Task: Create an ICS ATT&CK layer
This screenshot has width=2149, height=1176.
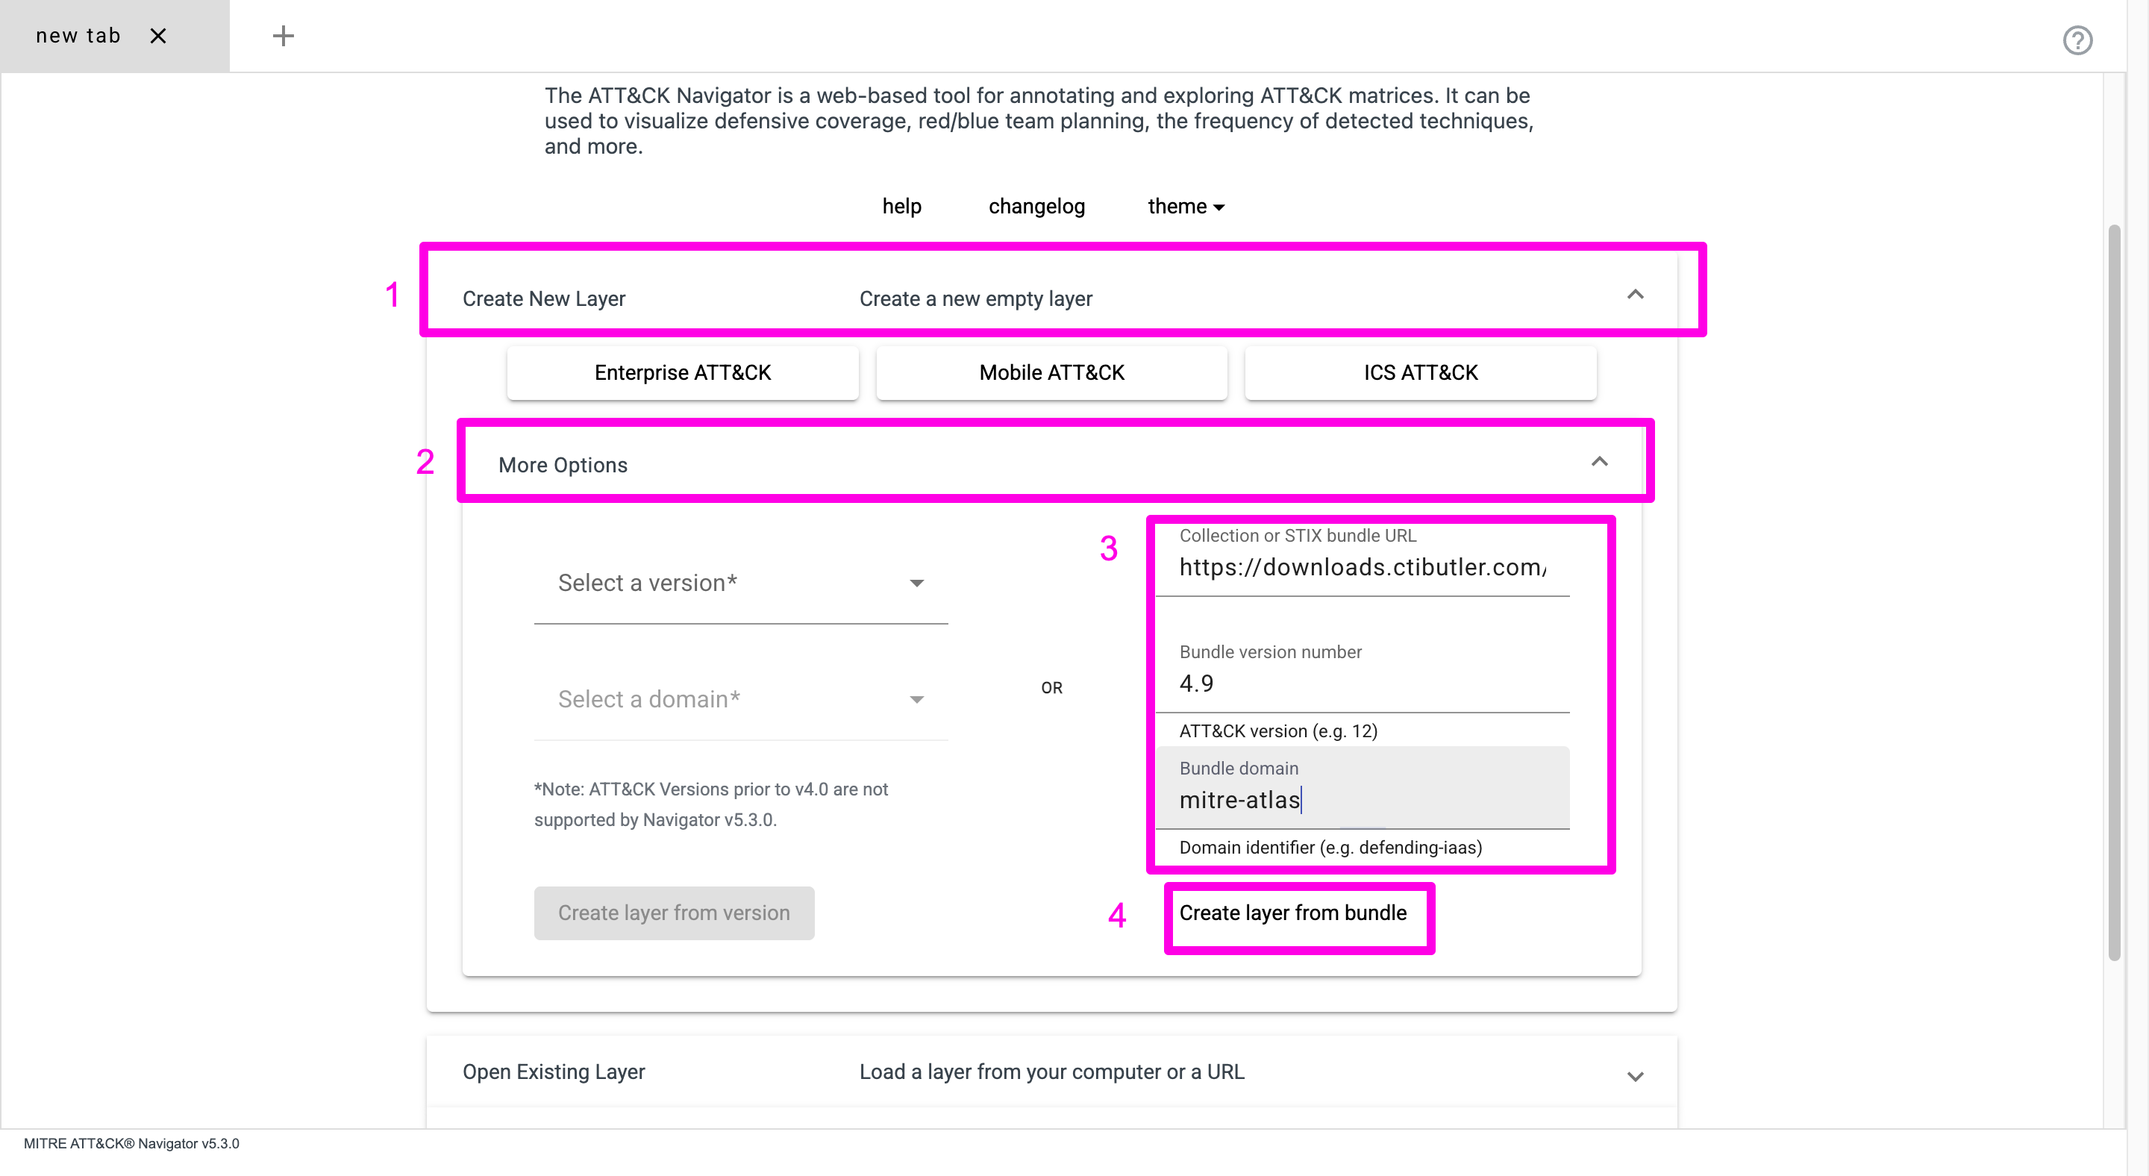Action: click(x=1420, y=373)
